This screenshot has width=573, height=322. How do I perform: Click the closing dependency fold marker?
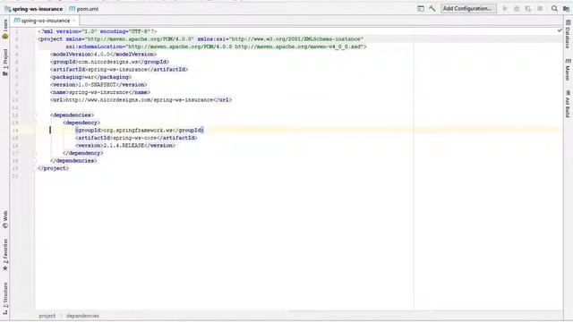[35, 153]
